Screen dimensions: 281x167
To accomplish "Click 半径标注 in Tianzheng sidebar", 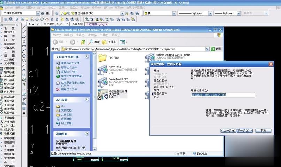I will coord(8,101).
